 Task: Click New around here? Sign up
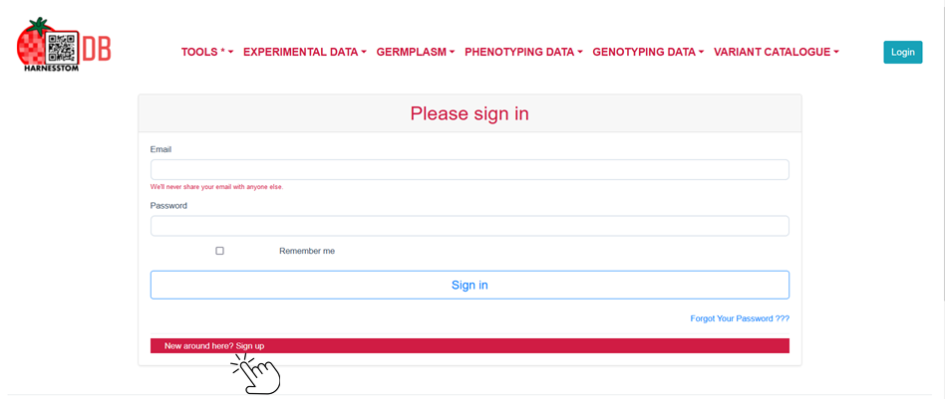pyautogui.click(x=214, y=346)
